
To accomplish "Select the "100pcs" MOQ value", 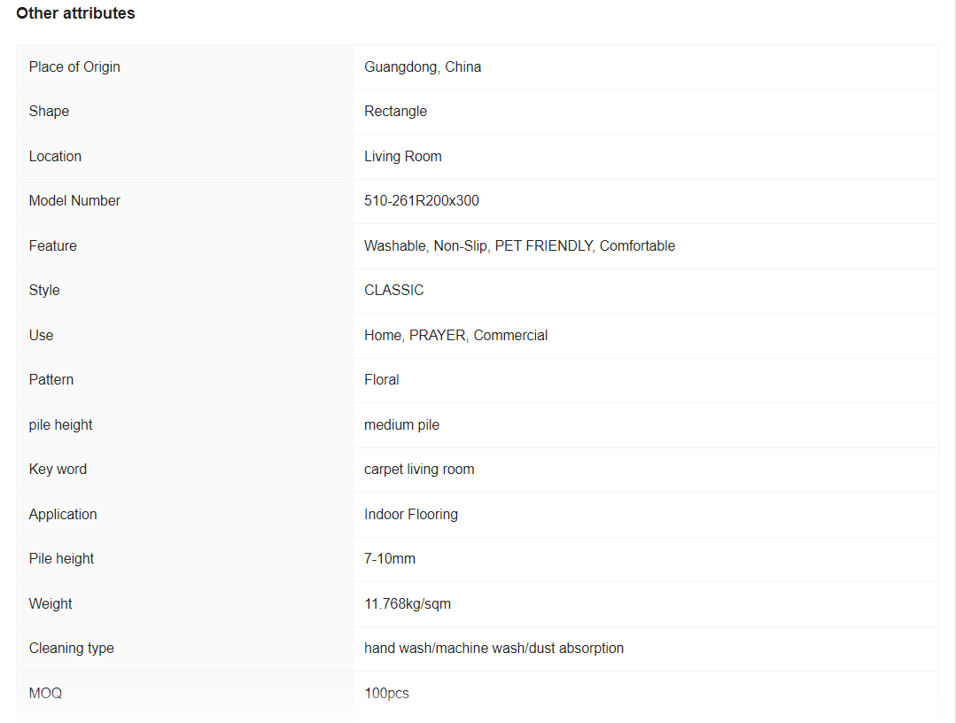I will tap(386, 694).
